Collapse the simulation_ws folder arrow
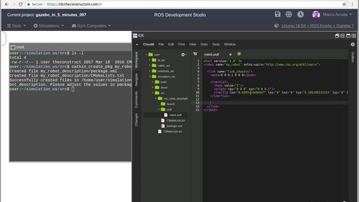 (150, 76)
